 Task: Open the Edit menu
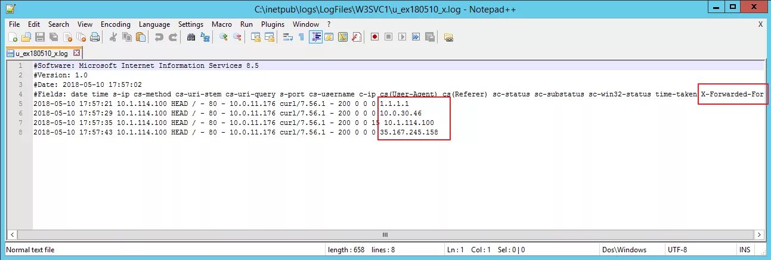[x=34, y=24]
